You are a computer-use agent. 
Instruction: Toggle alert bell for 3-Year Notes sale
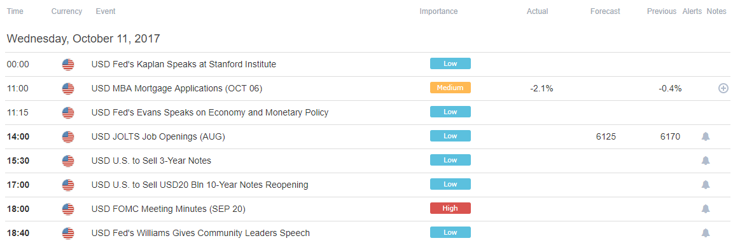(706, 161)
